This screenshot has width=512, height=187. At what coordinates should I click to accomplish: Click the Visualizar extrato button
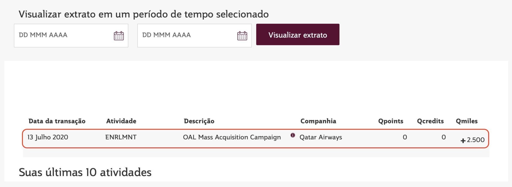tap(298, 35)
